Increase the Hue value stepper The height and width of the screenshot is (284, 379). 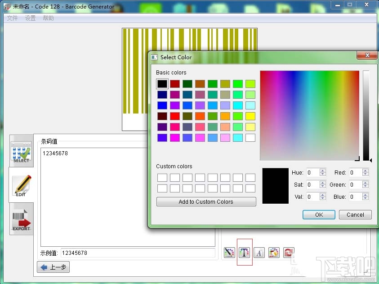coord(322,170)
